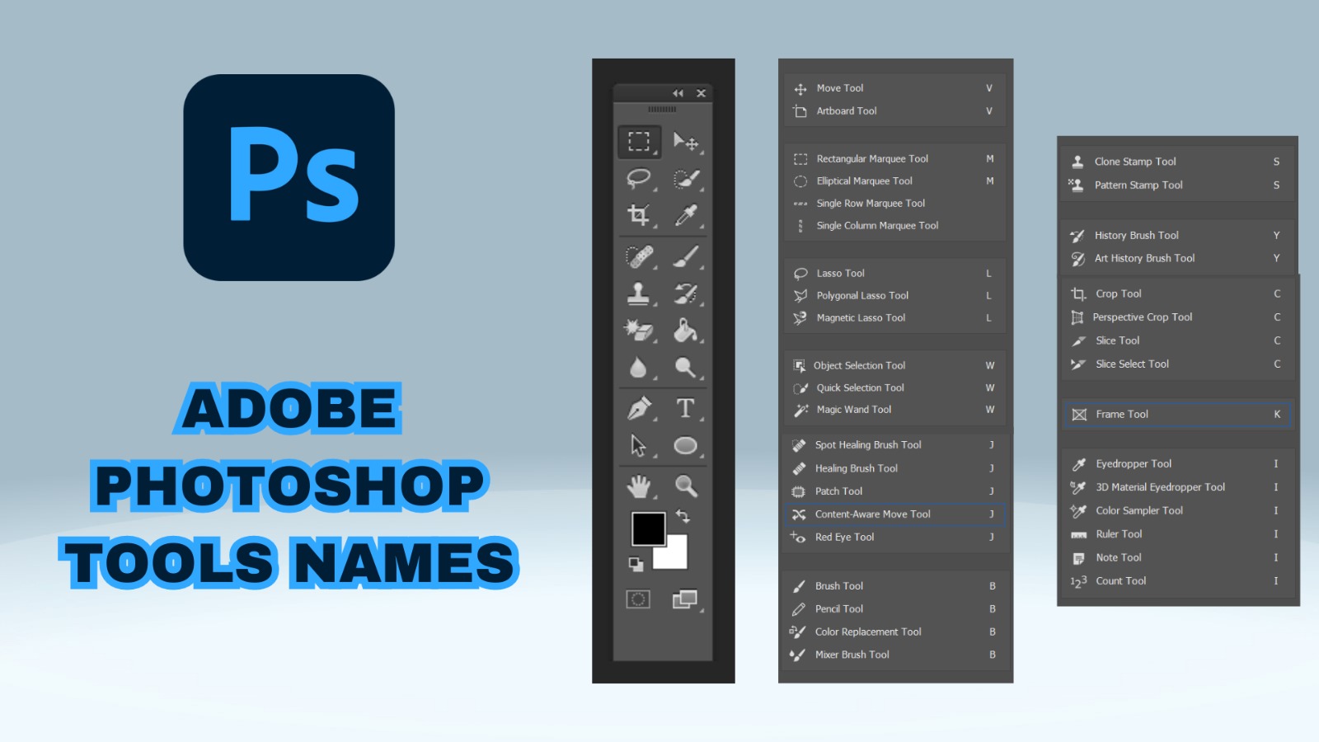Select the Type tool
Viewport: 1319px width, 742px height.
(688, 407)
